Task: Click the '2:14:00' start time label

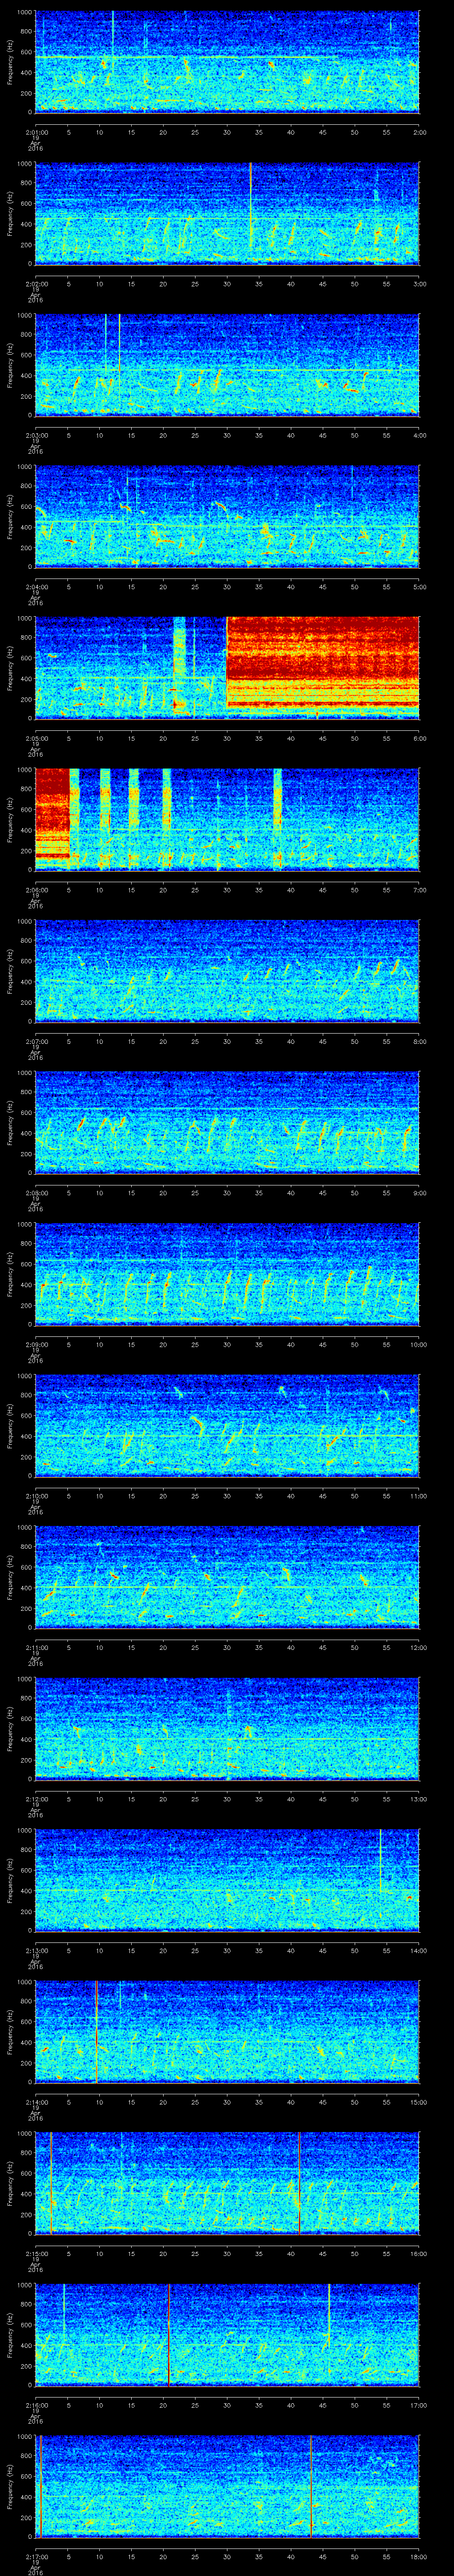Action: click(x=36, y=2101)
